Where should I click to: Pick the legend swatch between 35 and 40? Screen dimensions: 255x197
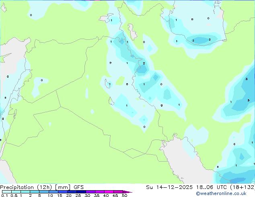pyautogui.click(x=100, y=192)
